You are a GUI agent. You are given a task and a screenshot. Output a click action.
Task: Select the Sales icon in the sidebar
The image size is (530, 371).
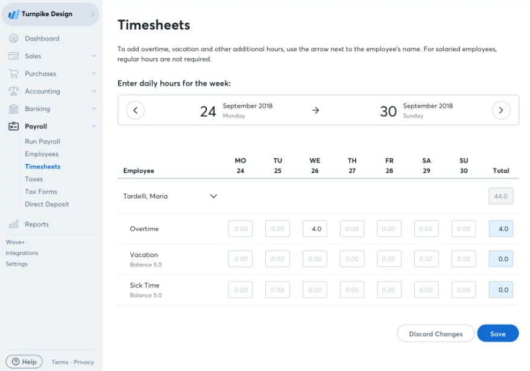tap(13, 55)
